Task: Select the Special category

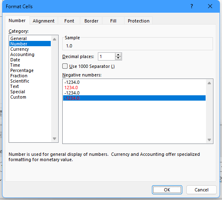Action: [30, 92]
